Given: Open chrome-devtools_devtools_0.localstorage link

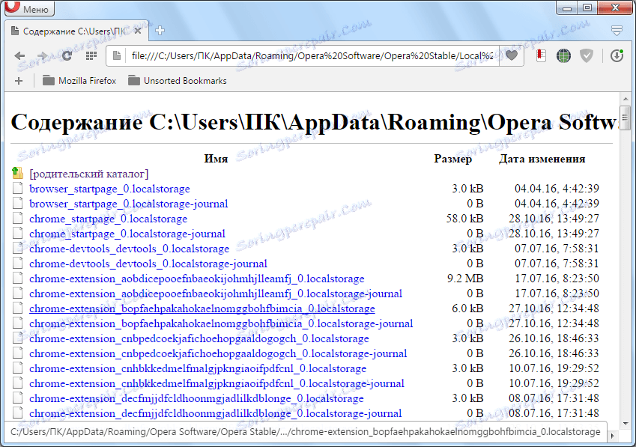Looking at the screenshot, I should point(130,249).
